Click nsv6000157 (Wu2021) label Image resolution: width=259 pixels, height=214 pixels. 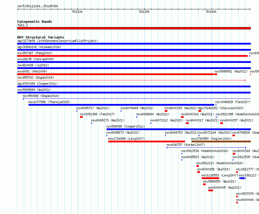pyautogui.click(x=237, y=120)
